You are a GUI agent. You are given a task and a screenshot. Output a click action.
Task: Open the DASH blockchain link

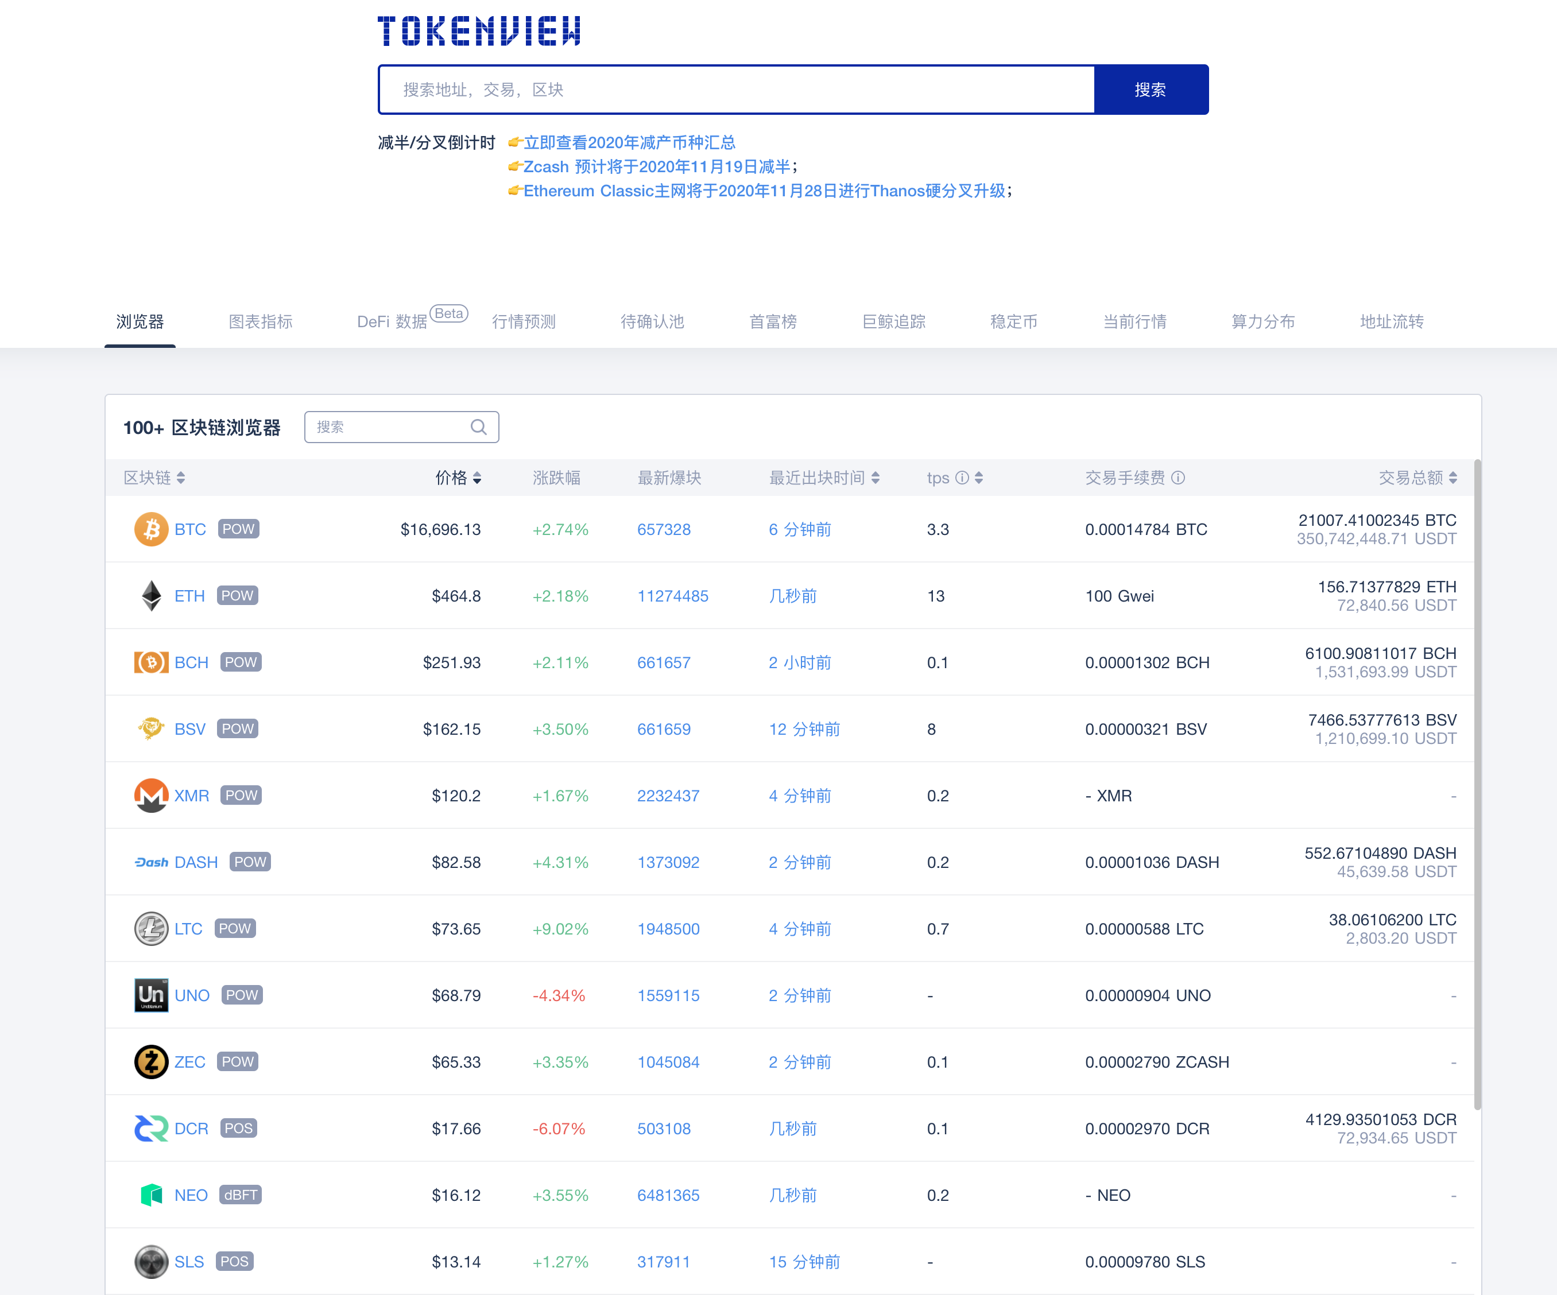pos(196,862)
